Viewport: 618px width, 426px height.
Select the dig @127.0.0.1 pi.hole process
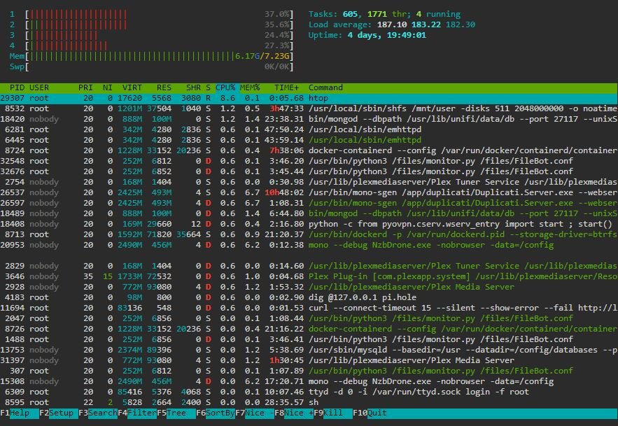(309, 297)
